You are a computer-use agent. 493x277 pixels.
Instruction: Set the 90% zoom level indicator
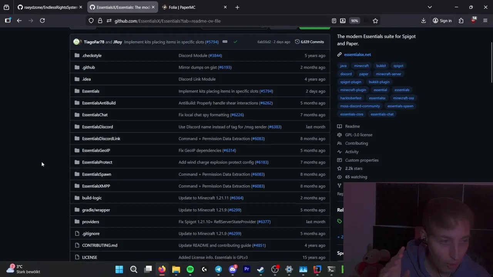point(354,21)
